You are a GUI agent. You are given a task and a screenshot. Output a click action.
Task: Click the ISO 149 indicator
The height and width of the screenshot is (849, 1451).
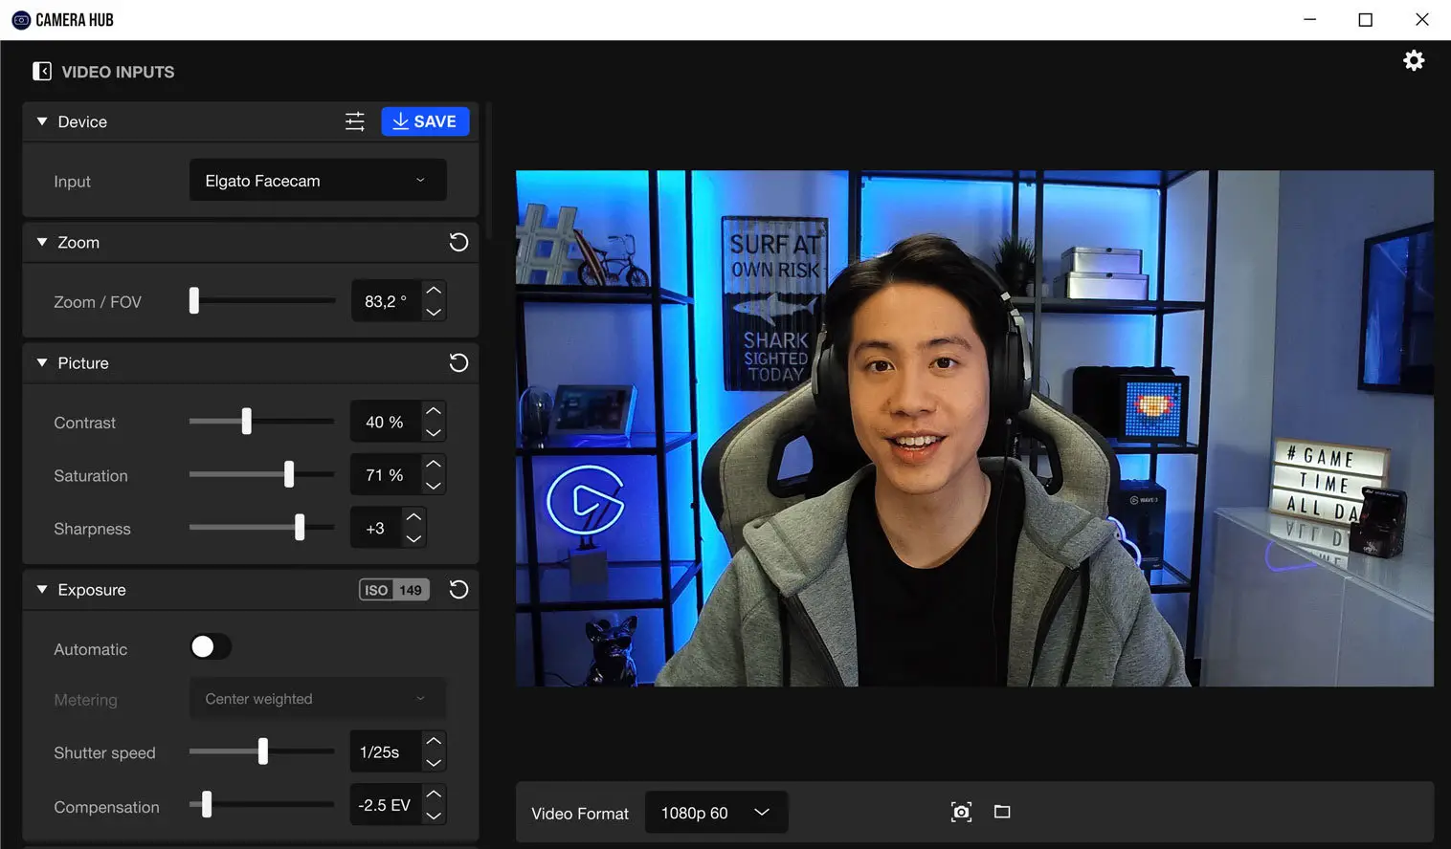393,589
